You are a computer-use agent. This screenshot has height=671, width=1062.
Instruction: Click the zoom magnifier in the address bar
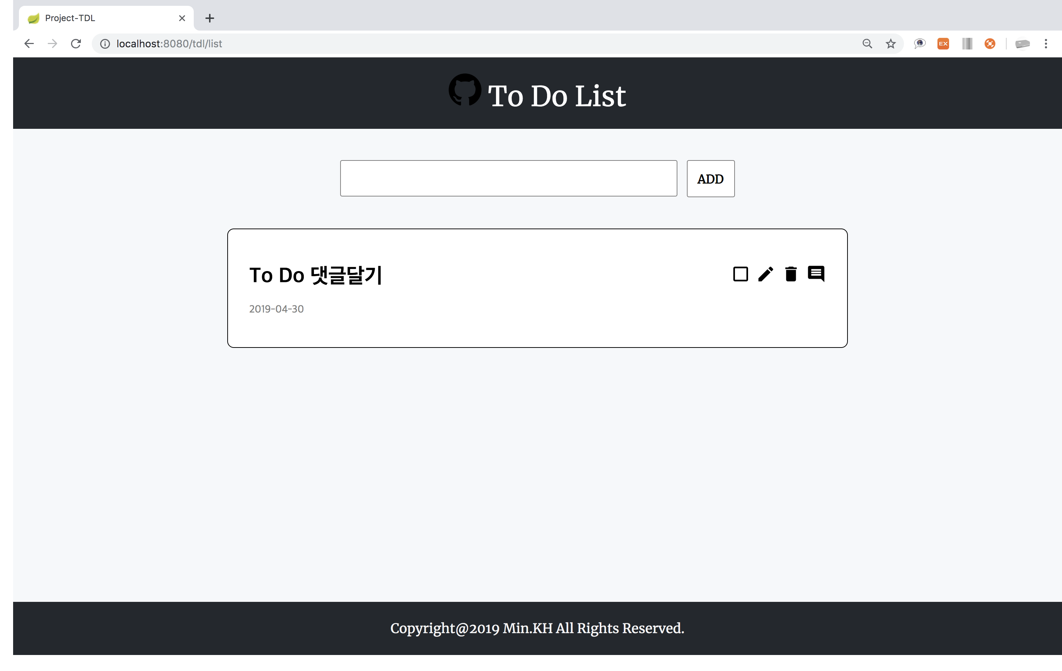867,44
